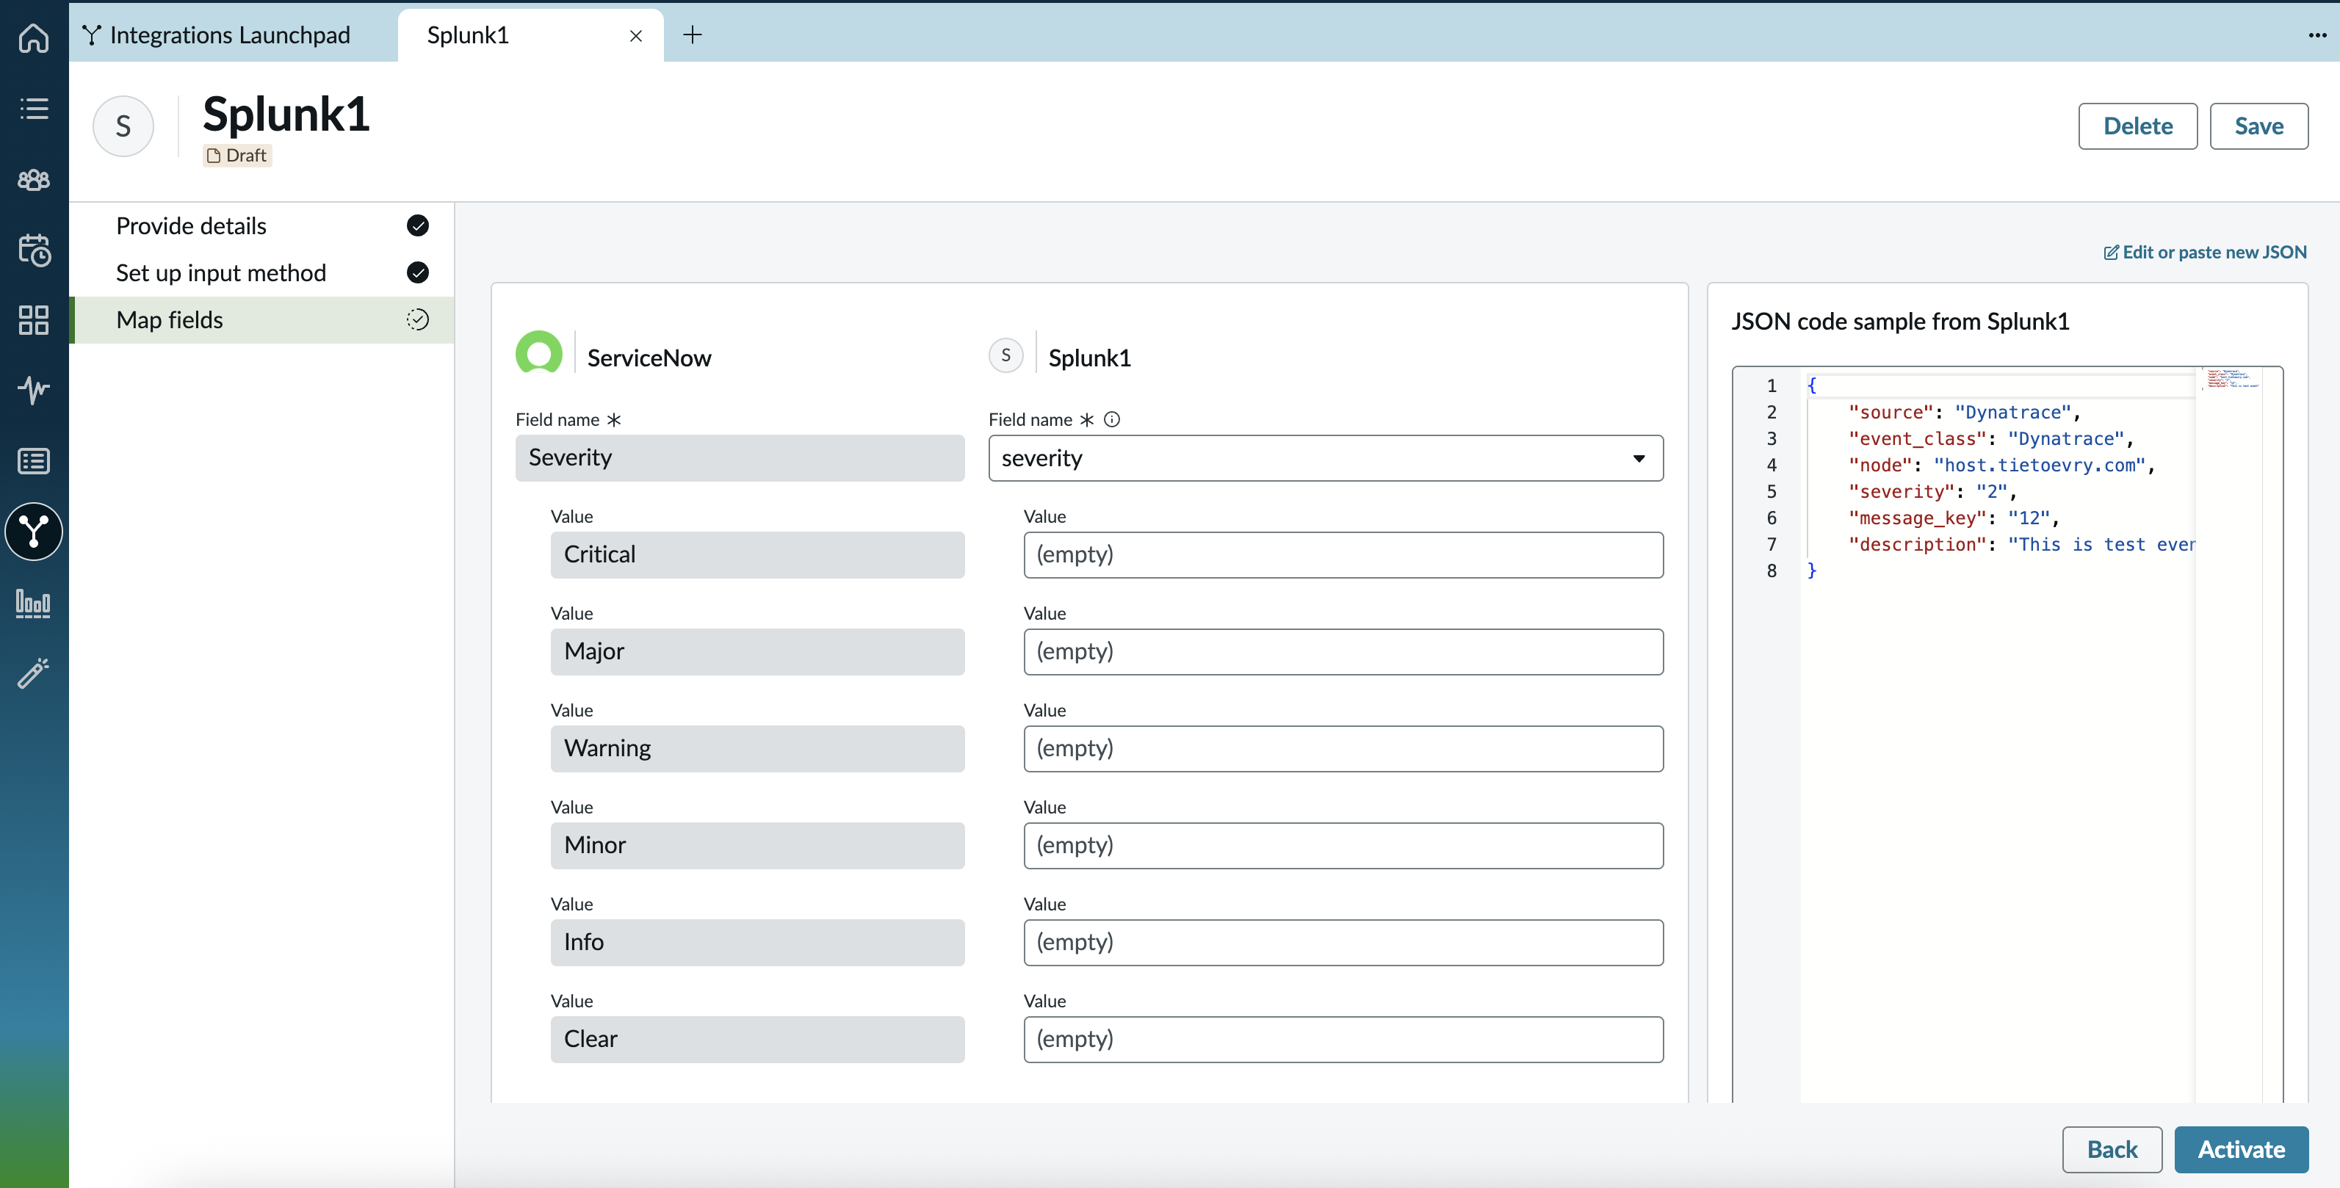Image resolution: width=2340 pixels, height=1188 pixels.
Task: Click the Splunk value field for Major
Action: pyautogui.click(x=1343, y=652)
